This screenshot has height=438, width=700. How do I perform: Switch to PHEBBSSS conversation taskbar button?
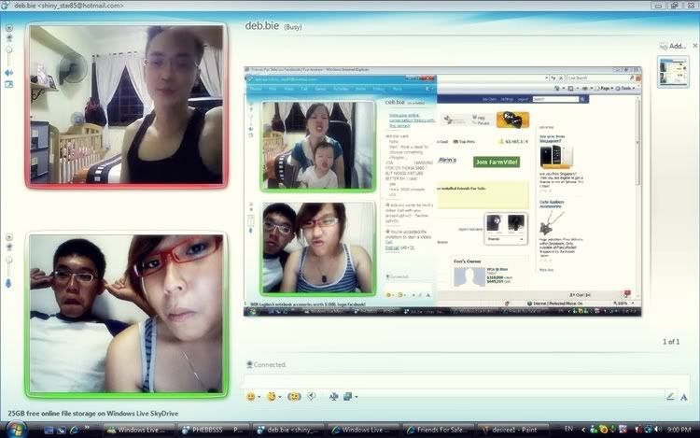coord(216,430)
